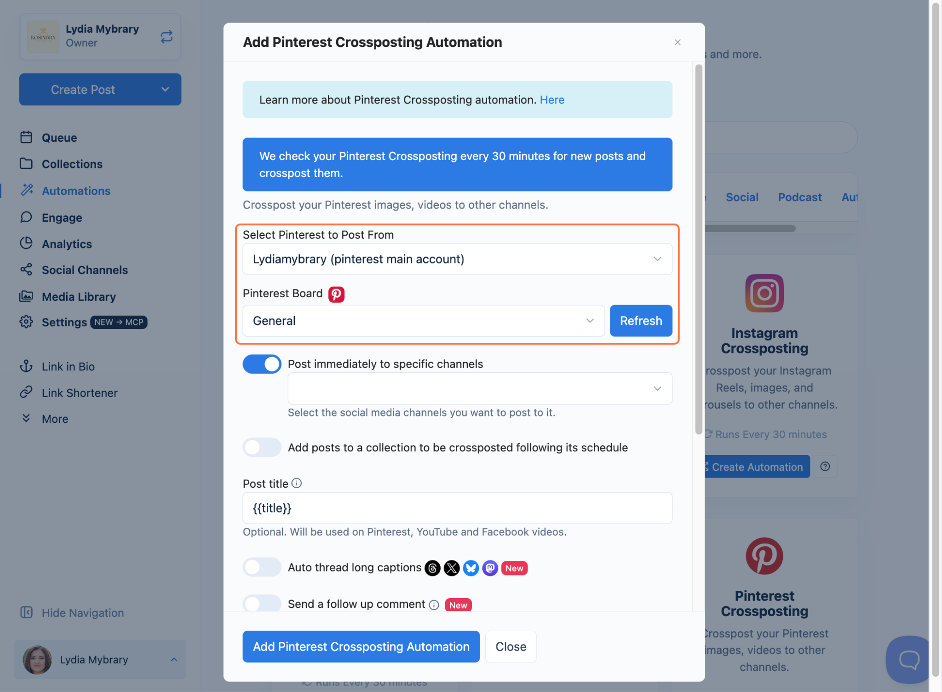The image size is (942, 692).
Task: Click the Hide Navigation icon
Action: click(x=26, y=612)
